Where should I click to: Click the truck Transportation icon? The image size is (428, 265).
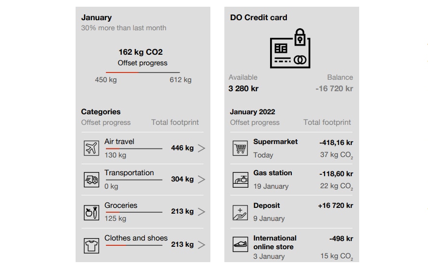[x=91, y=180]
